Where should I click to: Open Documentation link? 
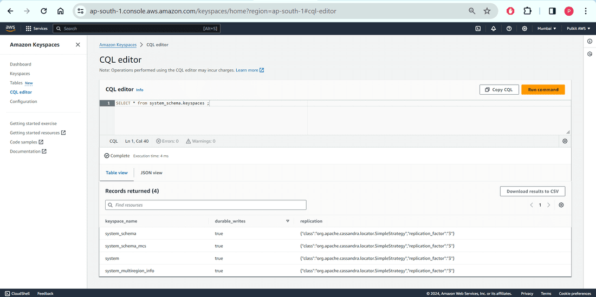(x=28, y=151)
